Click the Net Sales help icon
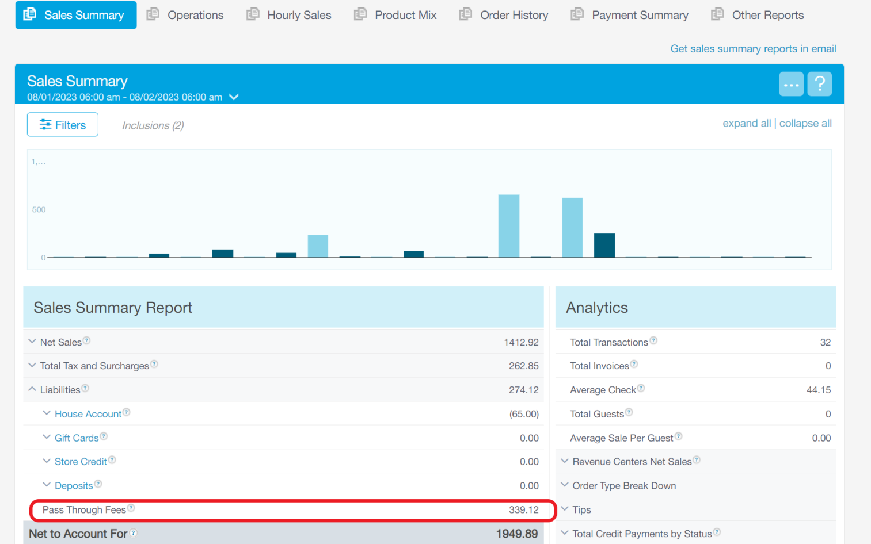Screen dimensions: 871x544 click(86, 340)
